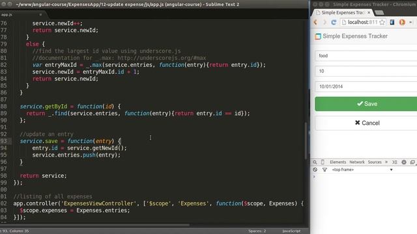Open Chromium menu dropdown at toolbar end
Screen dimensions: 417x234
410,22
